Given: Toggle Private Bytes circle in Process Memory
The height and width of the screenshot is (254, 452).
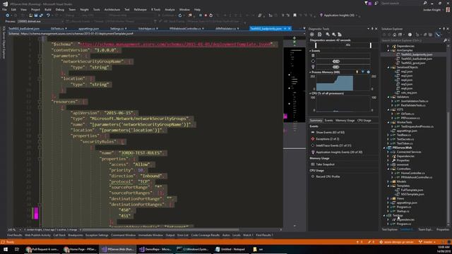Looking at the screenshot, I should (368, 72).
